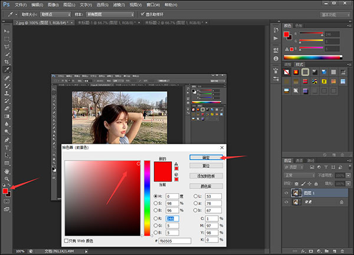Screen dimensions: 354x255
Task: Enable the 只有 Web 颜色 checkbox
Action: click(66, 241)
